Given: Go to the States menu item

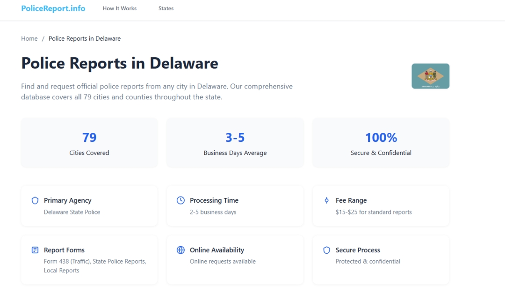Looking at the screenshot, I should (x=166, y=8).
